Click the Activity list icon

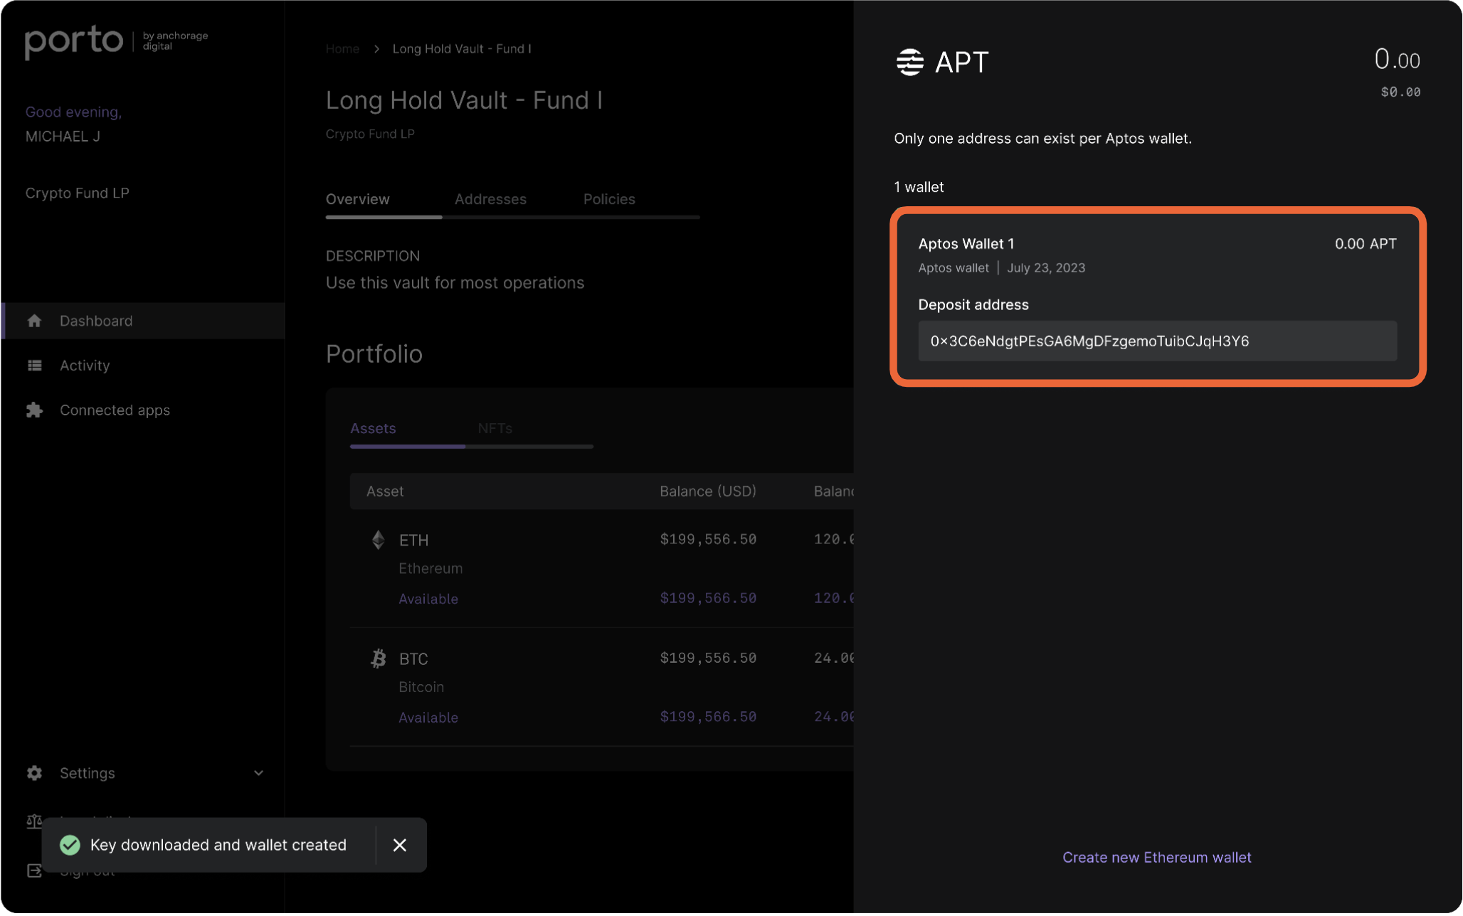point(34,366)
